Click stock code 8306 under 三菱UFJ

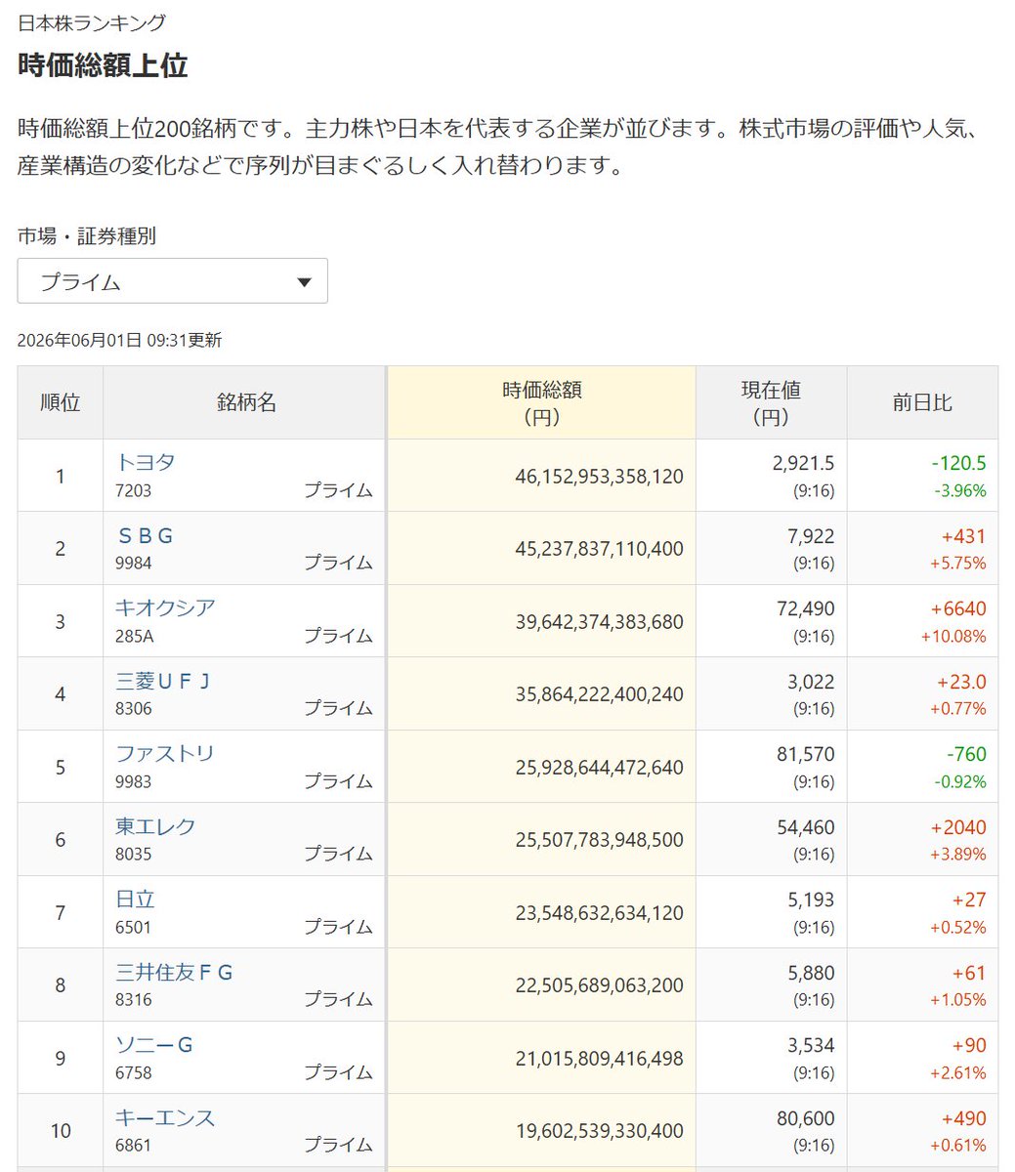tap(133, 708)
